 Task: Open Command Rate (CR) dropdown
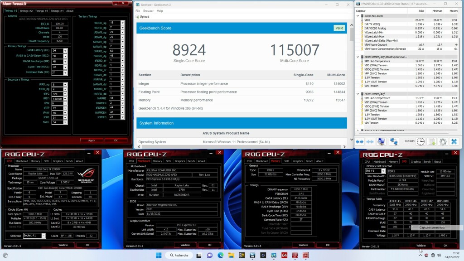point(65,72)
